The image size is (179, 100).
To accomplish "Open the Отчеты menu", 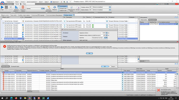I will (x=23, y=2).
